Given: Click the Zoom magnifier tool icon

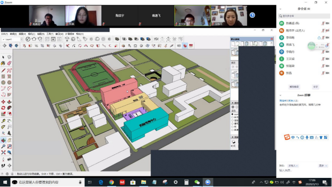Looking at the screenshot, I should click(x=3, y=146).
